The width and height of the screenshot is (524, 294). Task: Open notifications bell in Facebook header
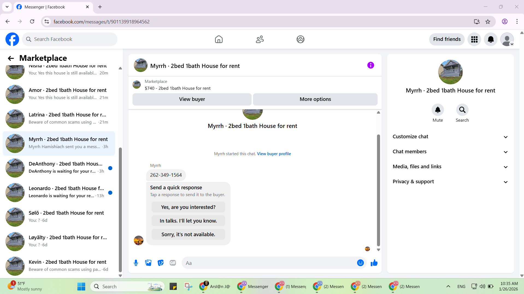[x=491, y=39]
